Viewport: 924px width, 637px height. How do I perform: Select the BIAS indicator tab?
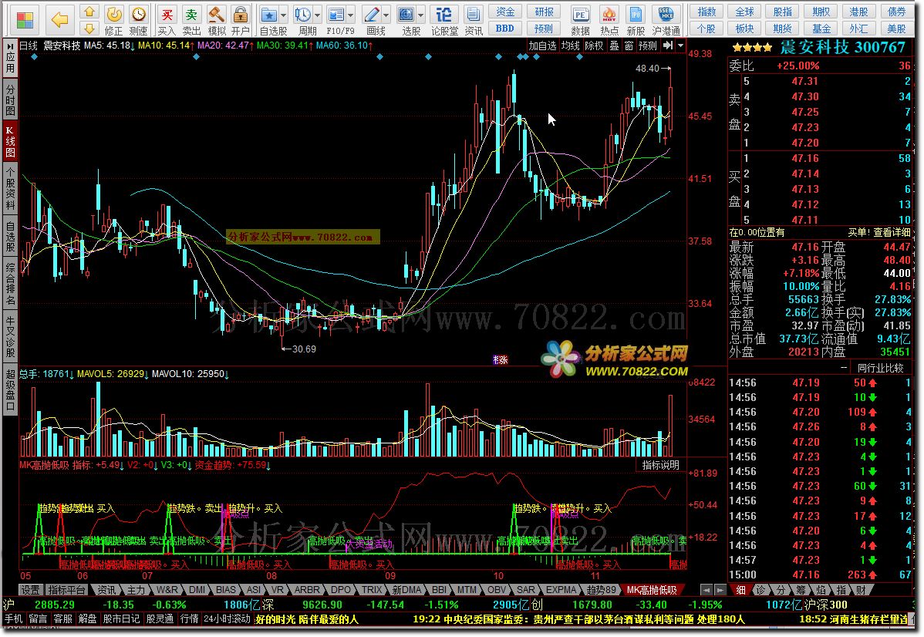[x=226, y=590]
